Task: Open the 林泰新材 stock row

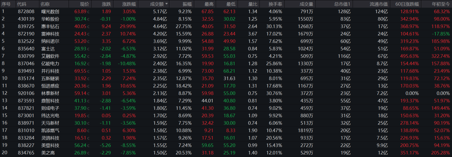Action: coord(226,93)
